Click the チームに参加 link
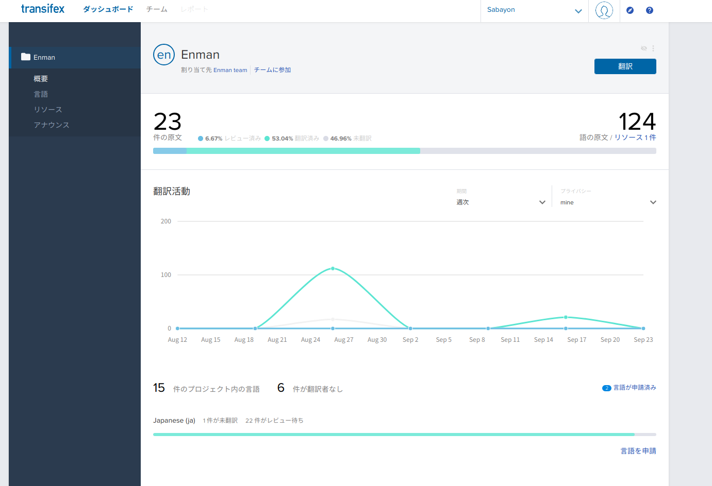 pos(272,70)
